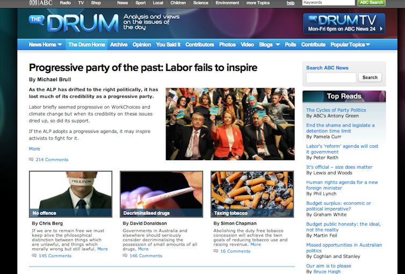Click comment icon next to 146 Comments
This screenshot has height=274, width=405.
125,255
